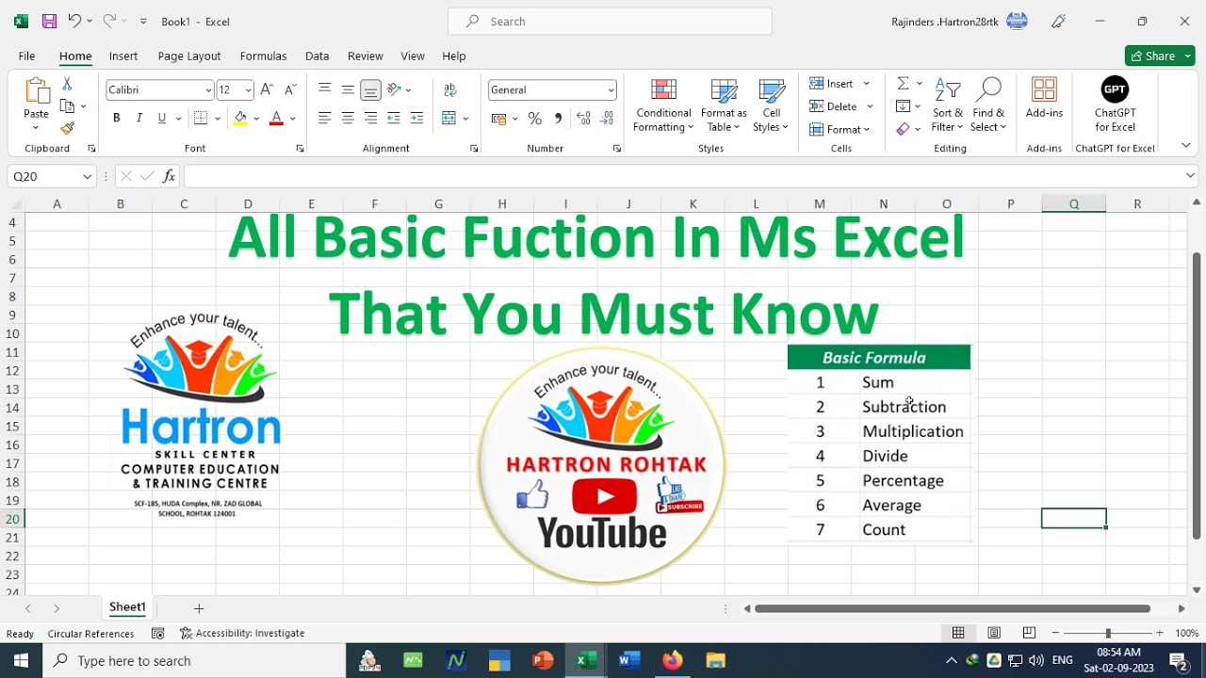The image size is (1206, 678).
Task: Toggle Bold formatting
Action: coord(117,118)
